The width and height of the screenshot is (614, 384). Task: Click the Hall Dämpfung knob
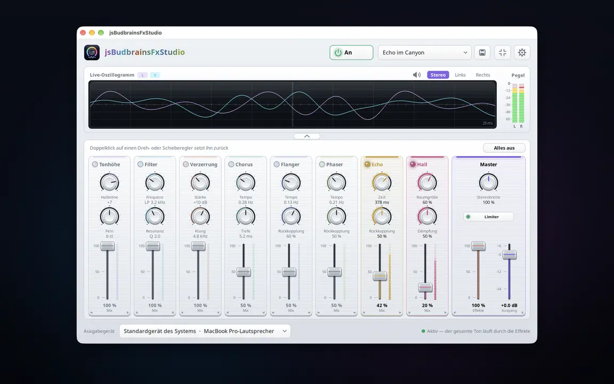pyautogui.click(x=427, y=217)
